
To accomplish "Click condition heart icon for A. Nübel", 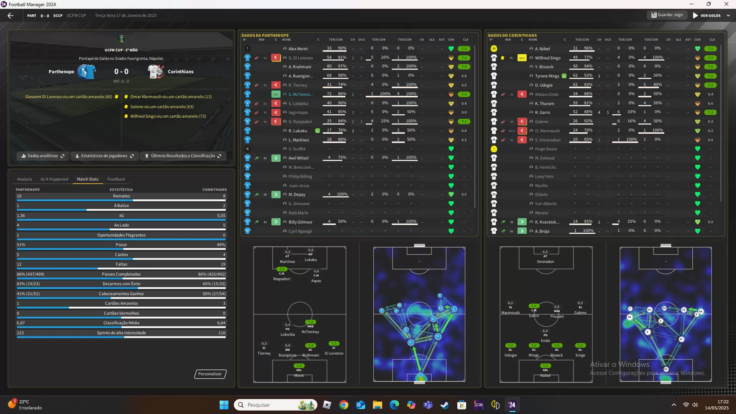I will coord(698,49).
